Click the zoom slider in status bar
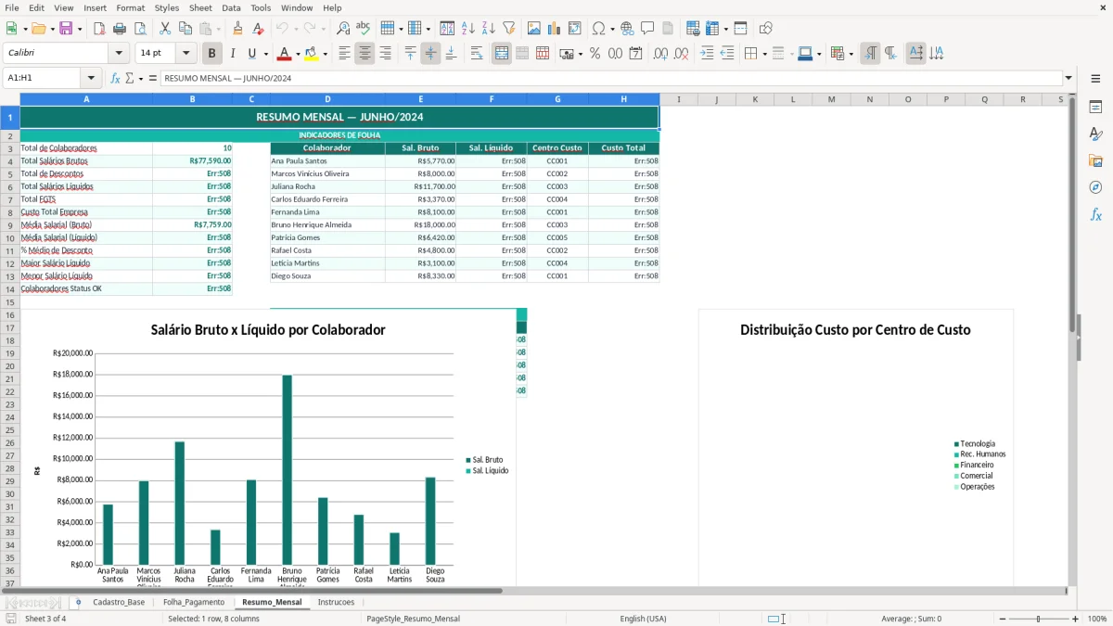Screen dimensions: 1113x626 click(1038, 619)
